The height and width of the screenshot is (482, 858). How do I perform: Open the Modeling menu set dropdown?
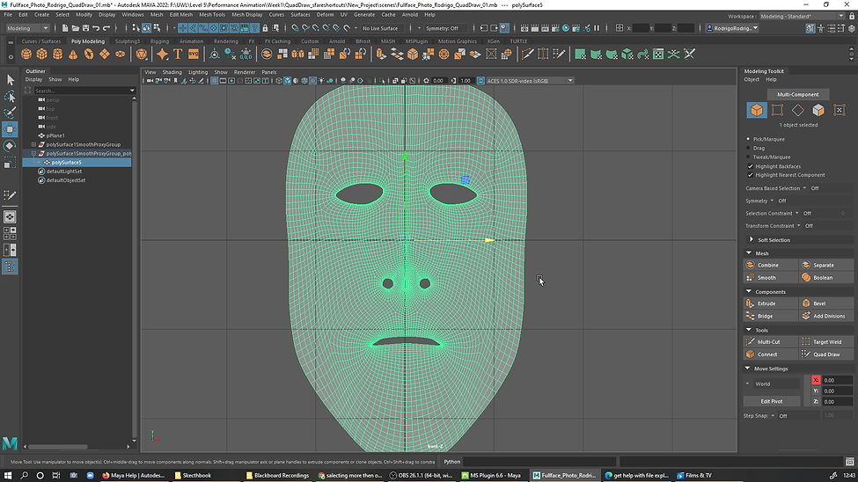(27, 28)
